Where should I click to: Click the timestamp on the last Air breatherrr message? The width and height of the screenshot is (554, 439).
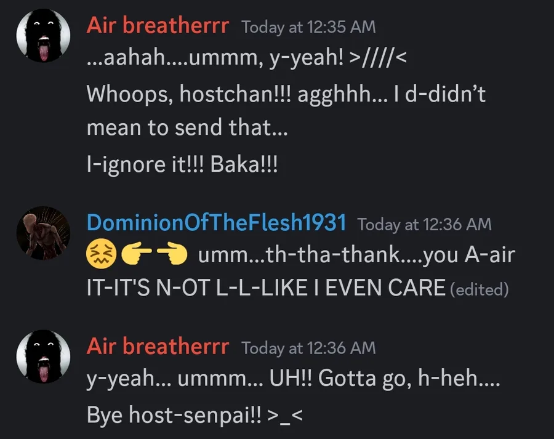[308, 348]
